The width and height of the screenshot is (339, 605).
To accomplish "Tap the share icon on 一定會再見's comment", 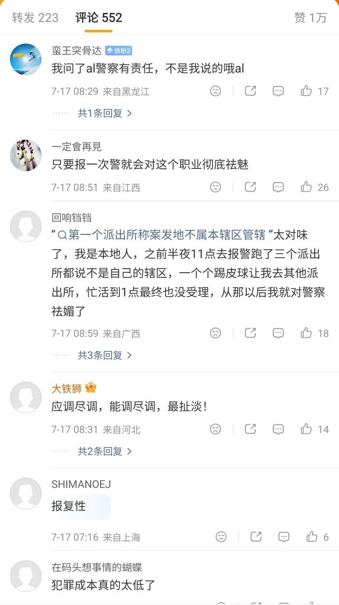I will pyautogui.click(x=250, y=187).
